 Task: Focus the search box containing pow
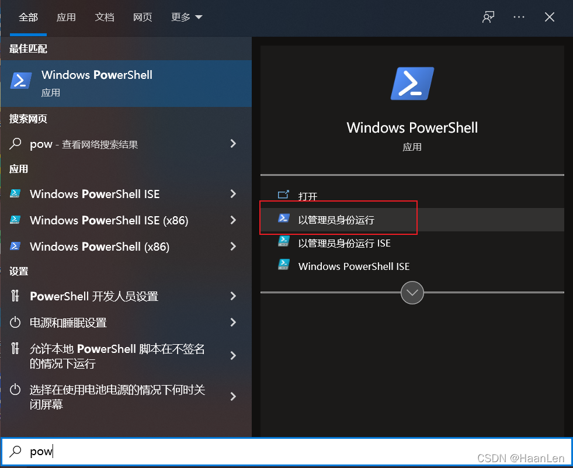[x=286, y=452]
